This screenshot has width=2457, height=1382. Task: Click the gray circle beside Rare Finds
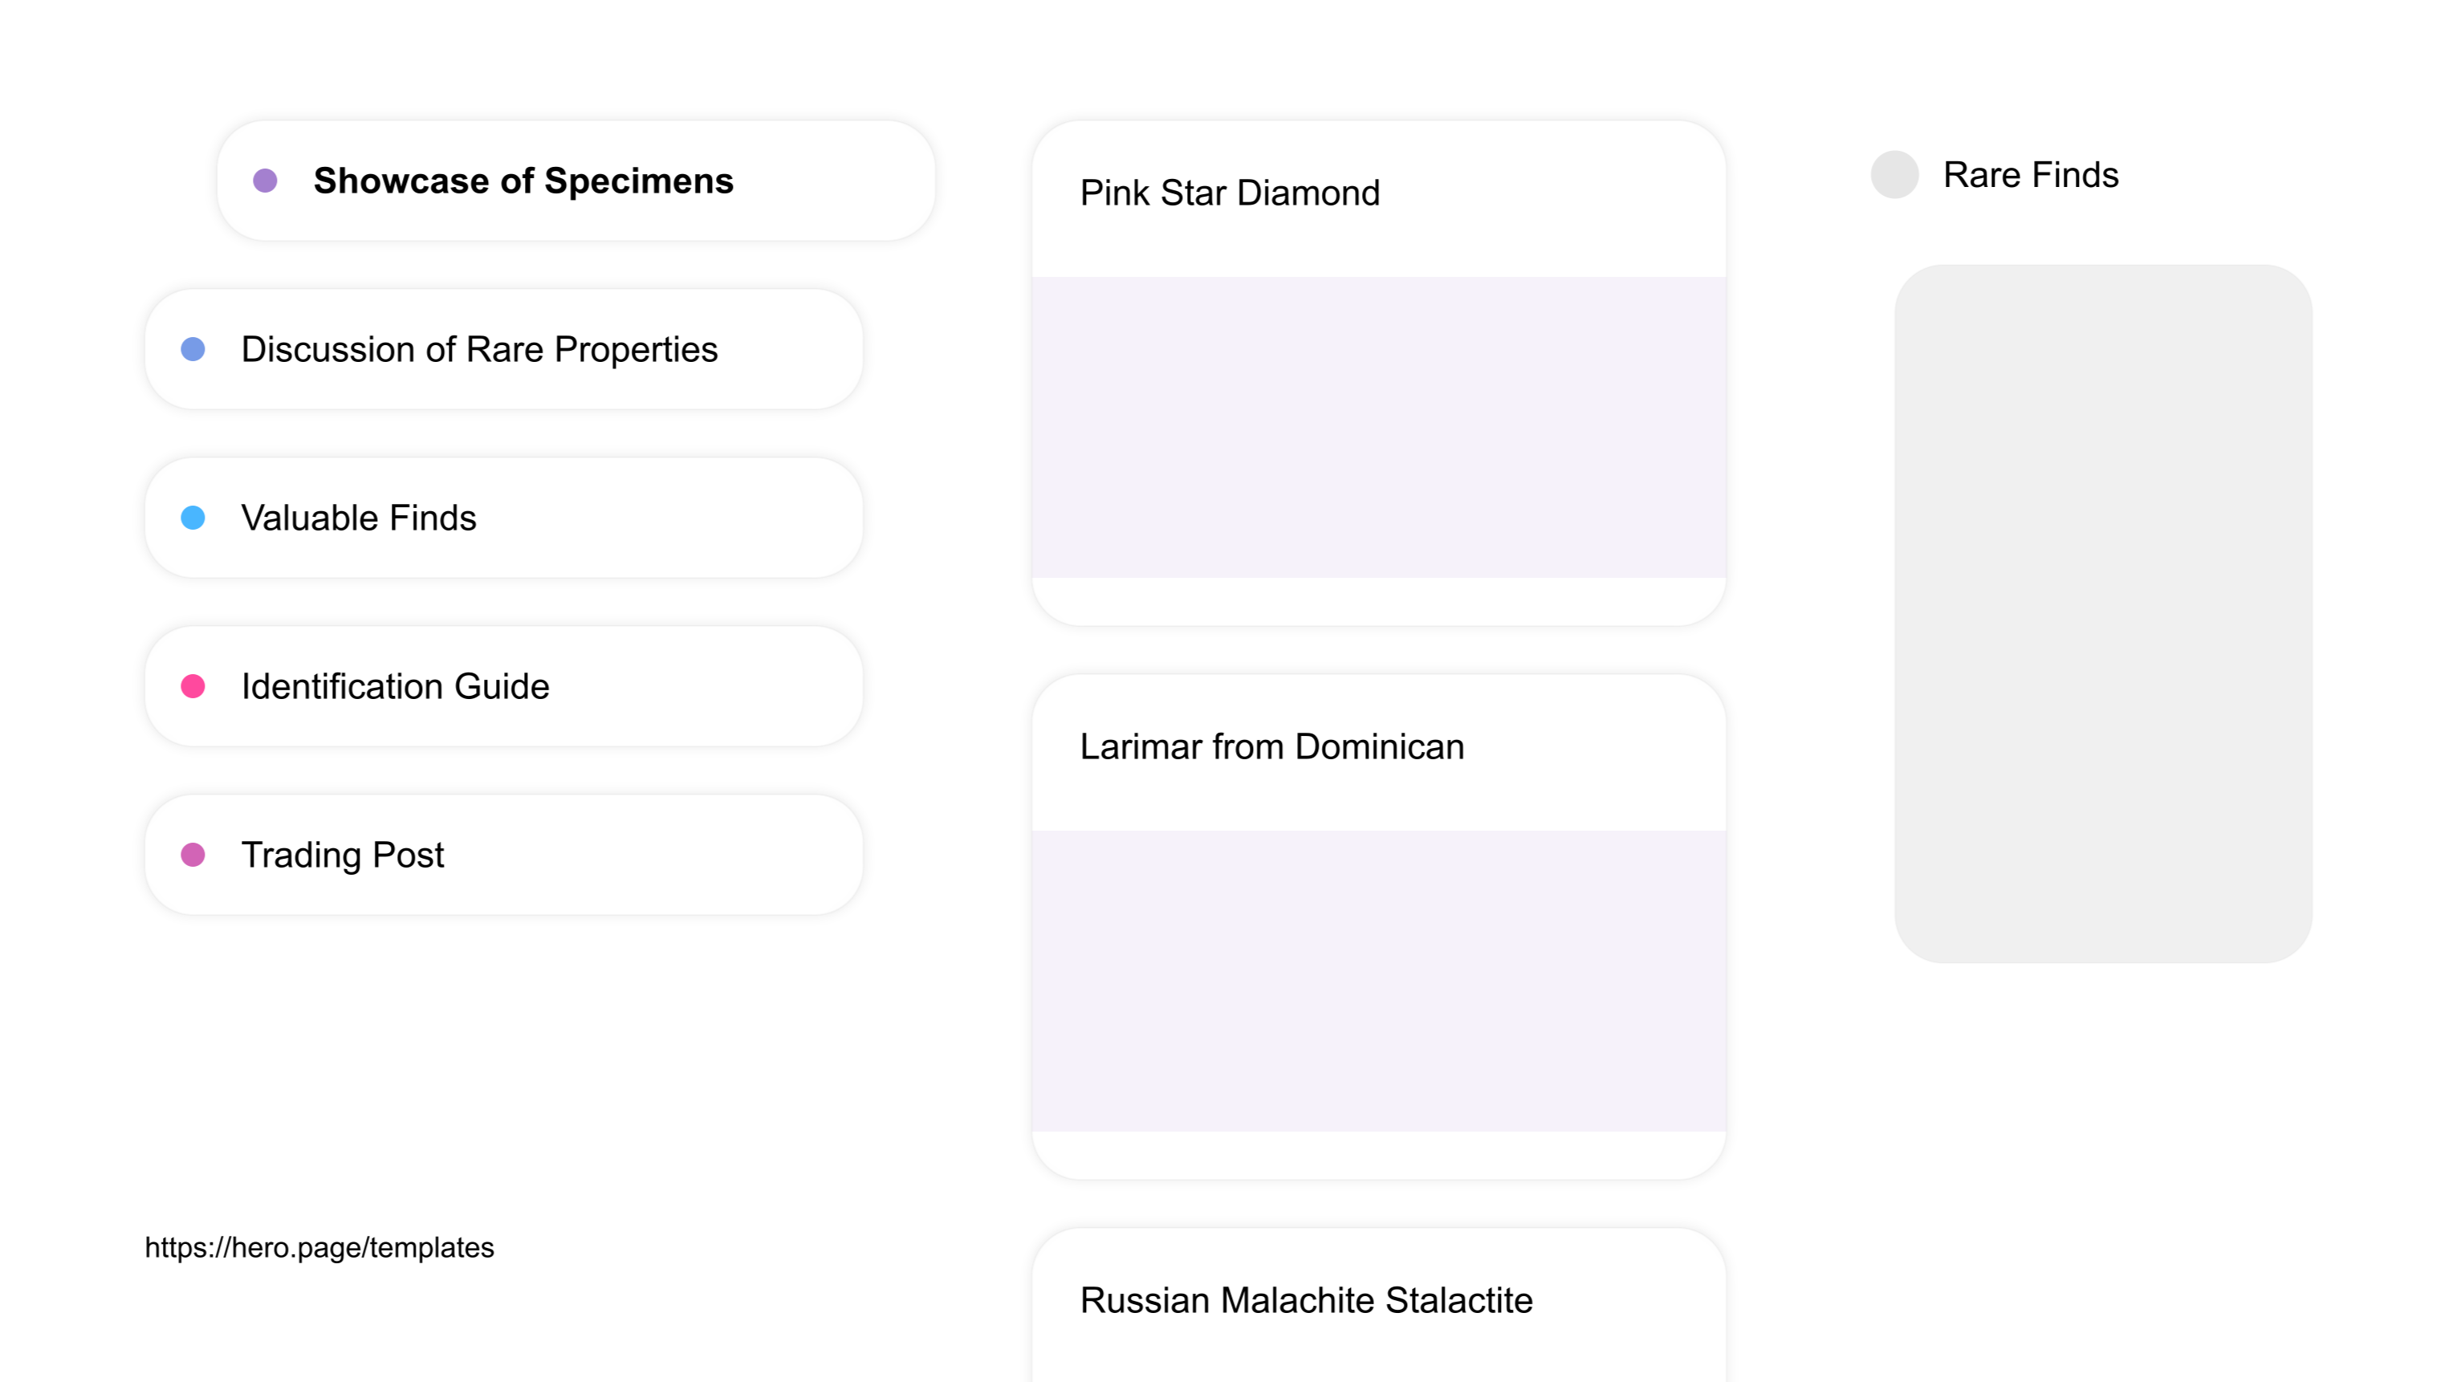(x=1894, y=174)
